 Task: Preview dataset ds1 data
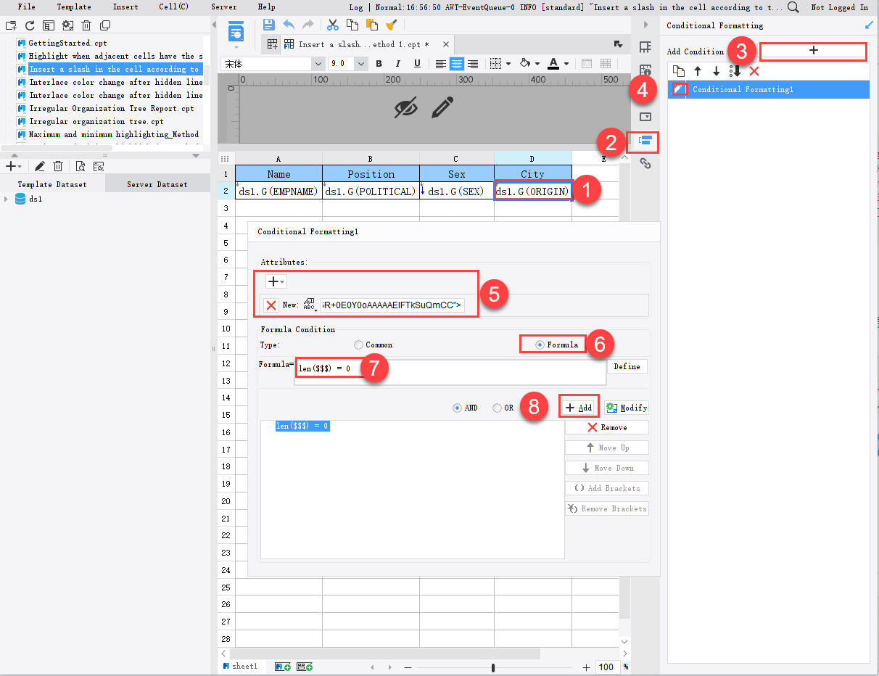click(79, 165)
